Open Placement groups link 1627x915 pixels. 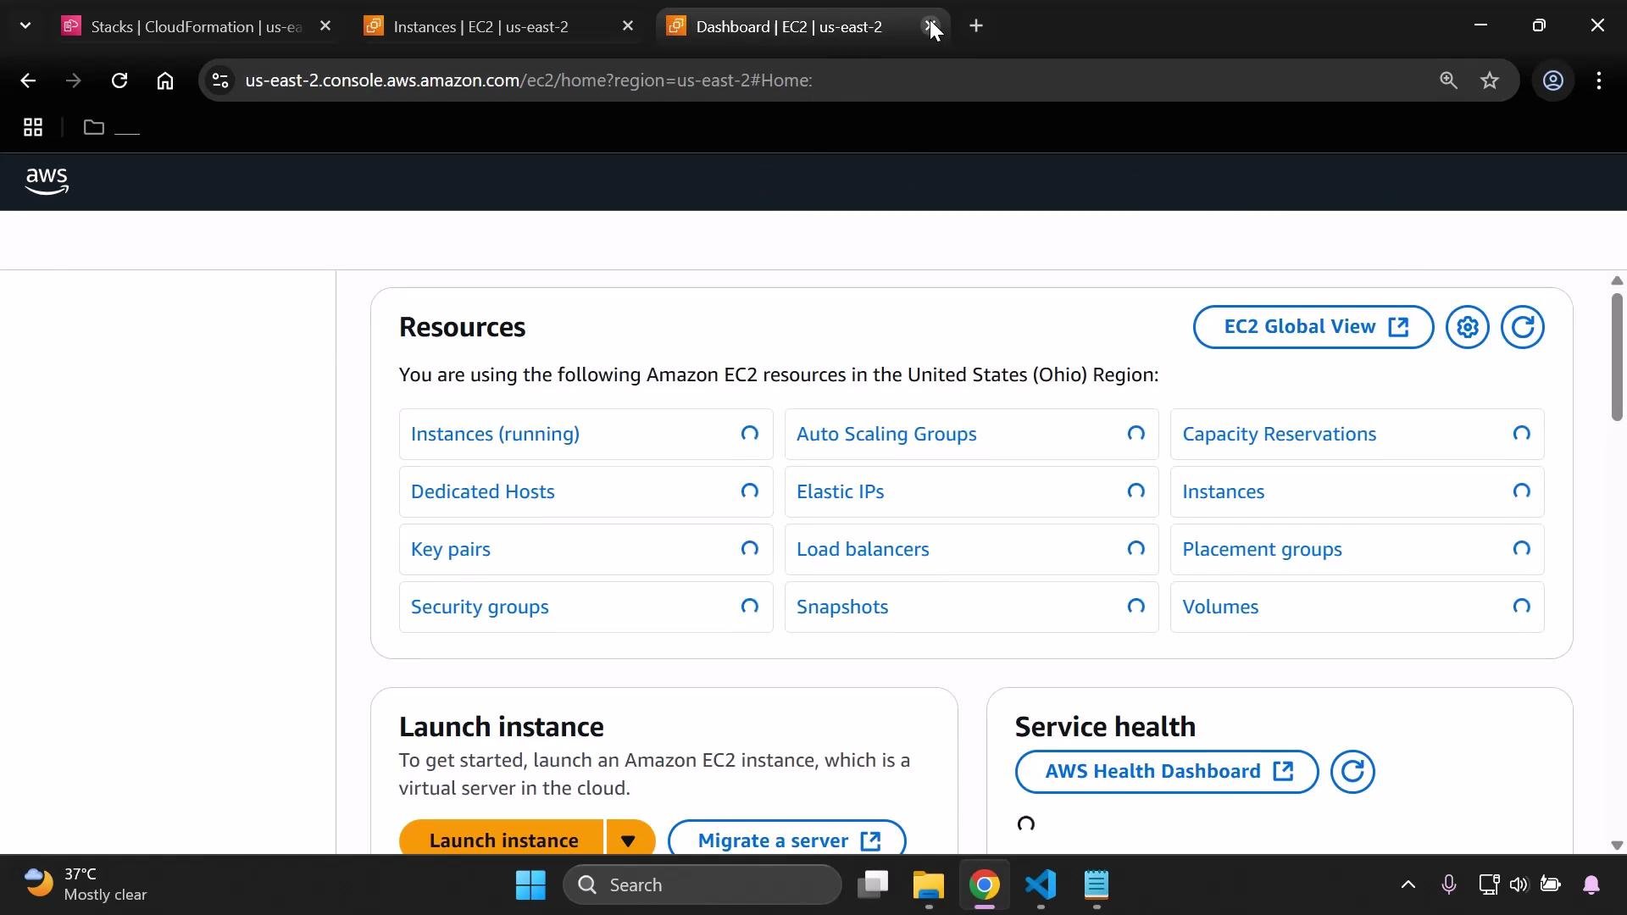pyautogui.click(x=1262, y=549)
